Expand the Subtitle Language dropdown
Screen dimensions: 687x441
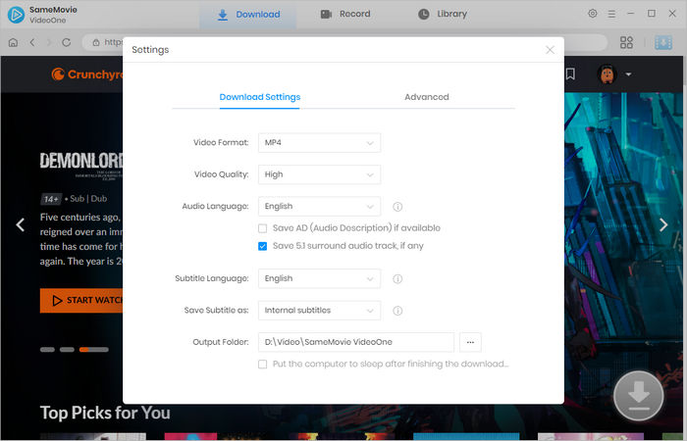tap(319, 278)
